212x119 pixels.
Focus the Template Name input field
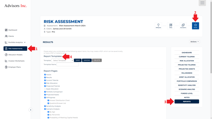click(x=67, y=64)
